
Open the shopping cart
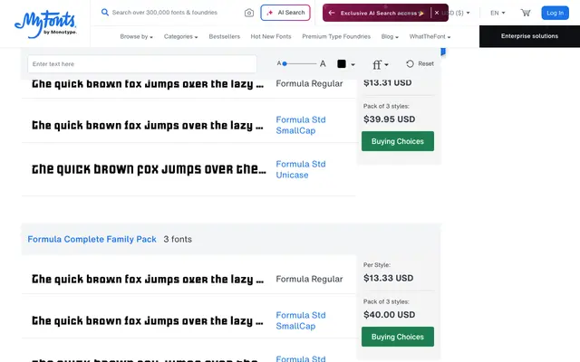(526, 13)
